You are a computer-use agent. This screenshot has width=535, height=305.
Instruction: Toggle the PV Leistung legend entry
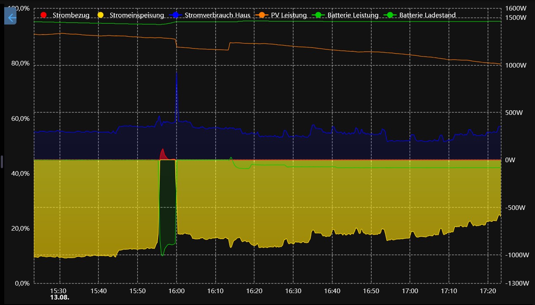[x=281, y=15]
